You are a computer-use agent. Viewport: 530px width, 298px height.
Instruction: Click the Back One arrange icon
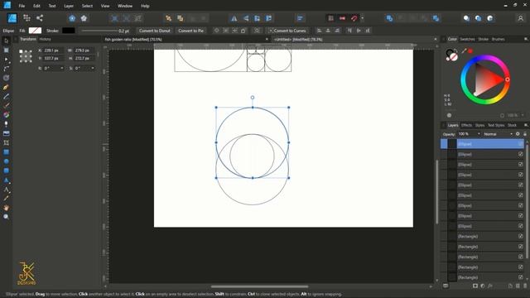click(181, 18)
